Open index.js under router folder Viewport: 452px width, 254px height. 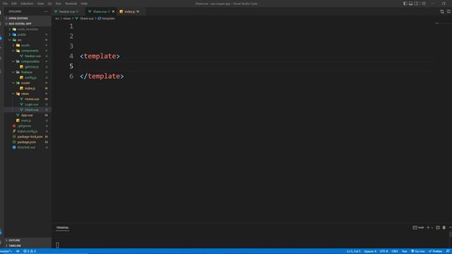click(x=28, y=88)
